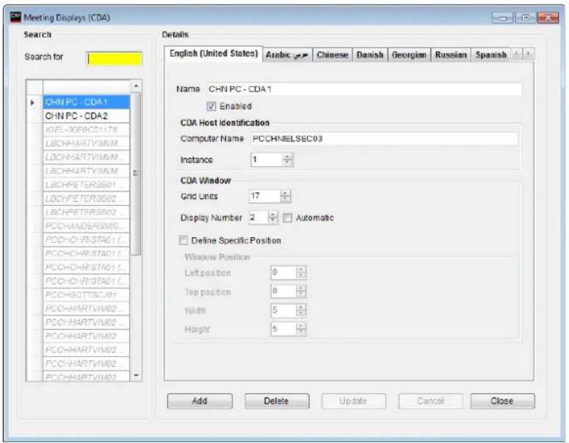Screen dimensions: 569x443
Task: Check the Define Specific Position box
Action: coord(183,240)
